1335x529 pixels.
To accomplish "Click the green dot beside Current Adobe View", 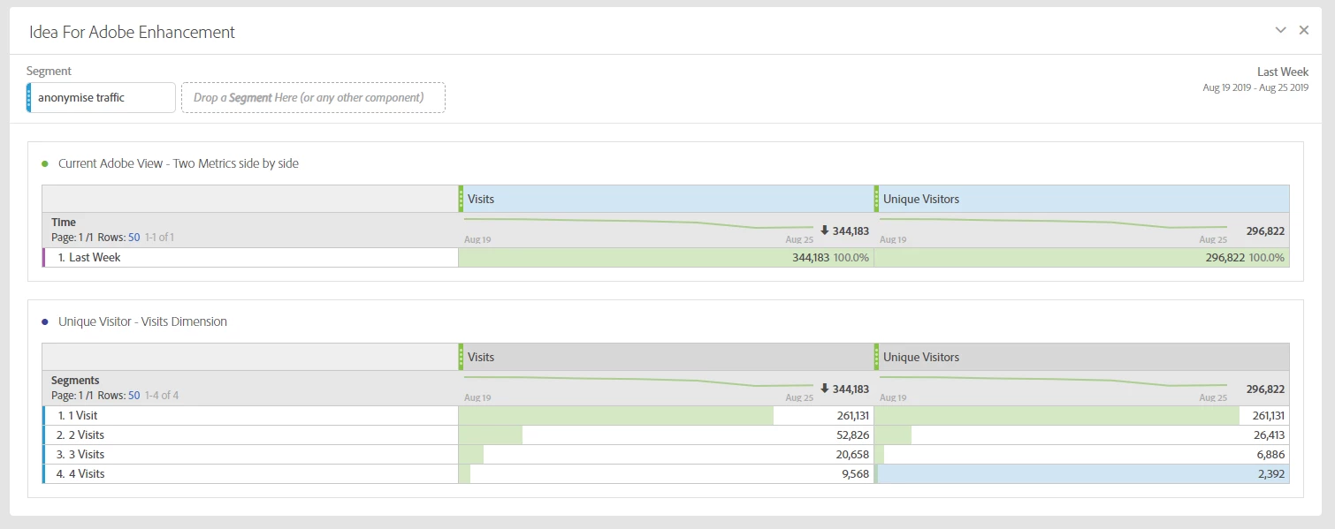I will 45,163.
